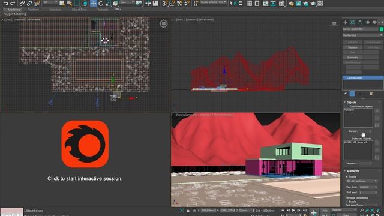384x216 pixels.
Task: Activate the Select and Rotate tool
Action: 101,3
